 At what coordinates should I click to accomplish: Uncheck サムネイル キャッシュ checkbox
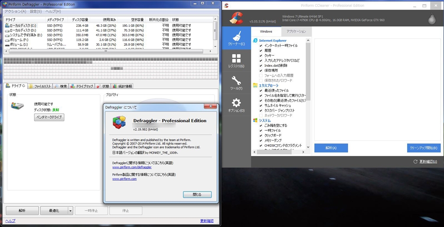(x=261, y=105)
